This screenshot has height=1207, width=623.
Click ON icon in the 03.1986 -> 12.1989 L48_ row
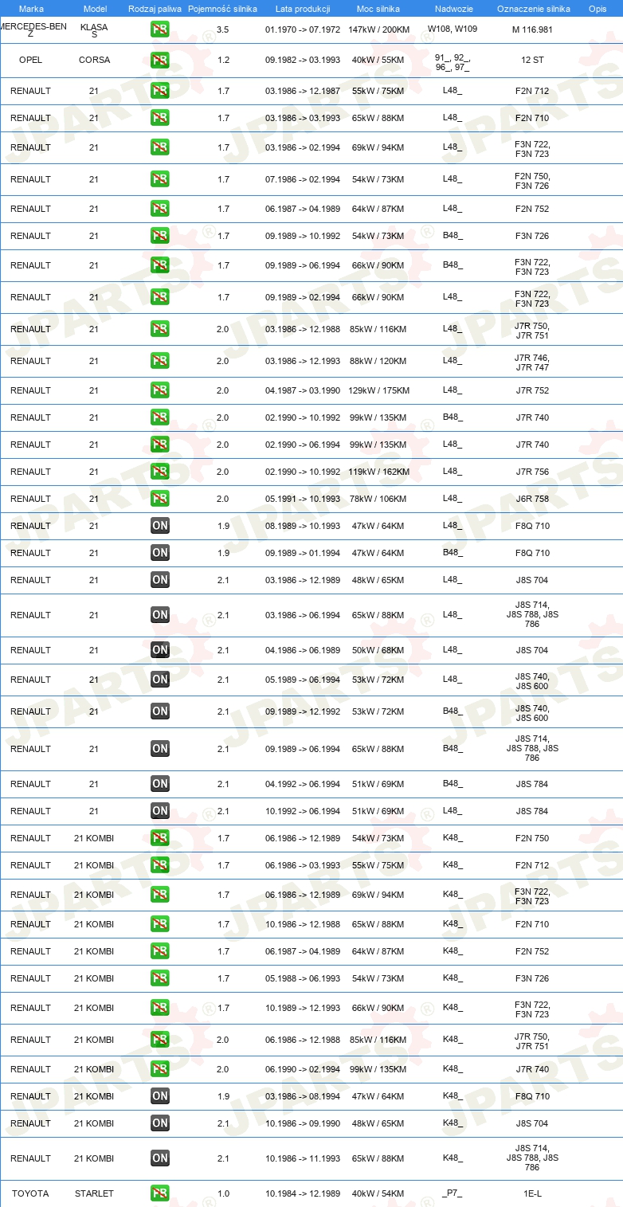point(159,580)
